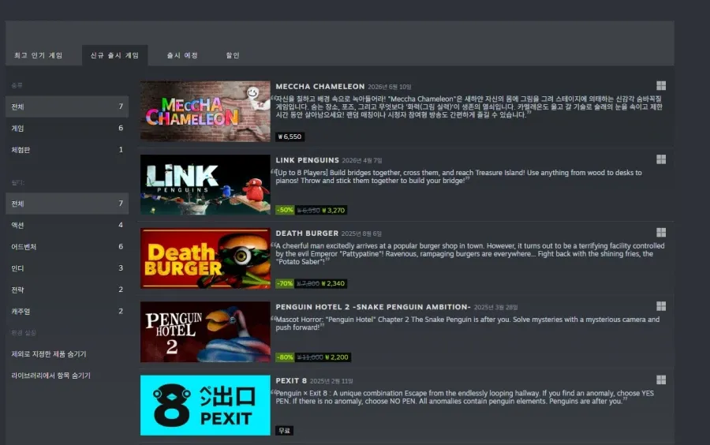Image resolution: width=710 pixels, height=445 pixels.
Task: Click Windows icon on PEXIT 8 row
Action: point(661,380)
